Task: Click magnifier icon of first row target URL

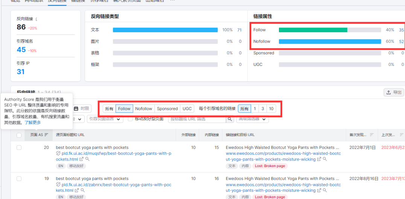Action: coord(325,159)
